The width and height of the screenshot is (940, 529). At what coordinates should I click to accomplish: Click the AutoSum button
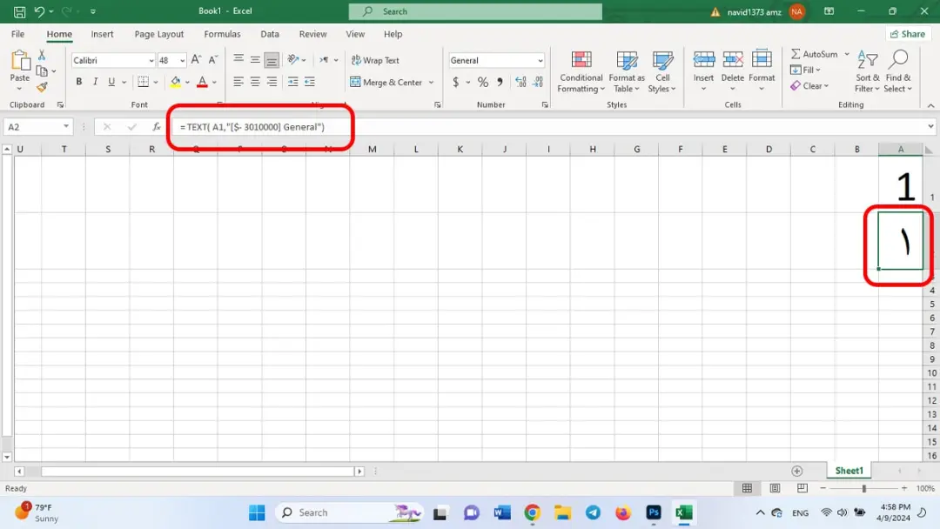[x=814, y=54]
